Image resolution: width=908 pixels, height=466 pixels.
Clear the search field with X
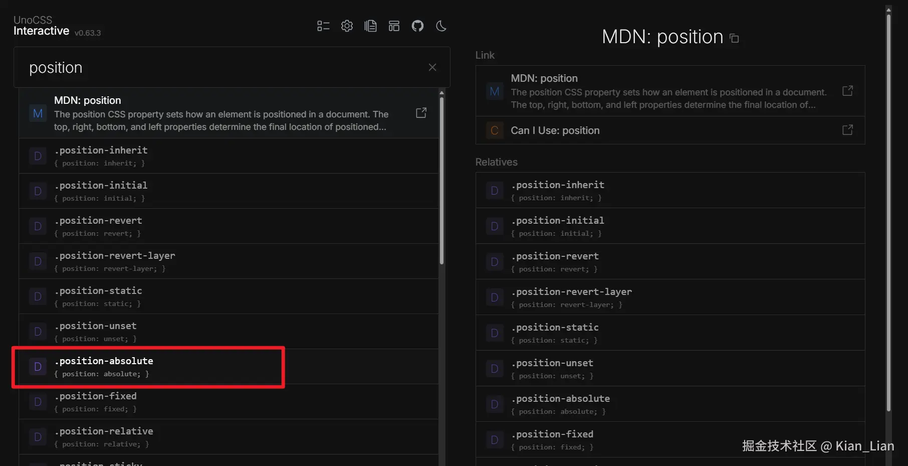point(432,67)
